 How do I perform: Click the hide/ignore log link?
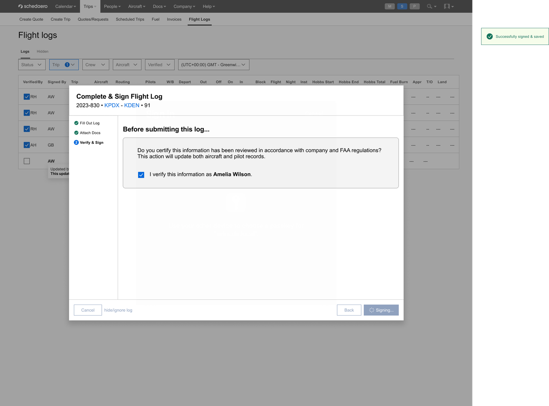coord(118,310)
